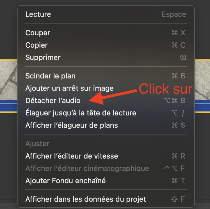Viewport: 210px width, 209px height.
Task: Select Élaguer jusqu'à la tête de lecture
Action: pos(81,113)
